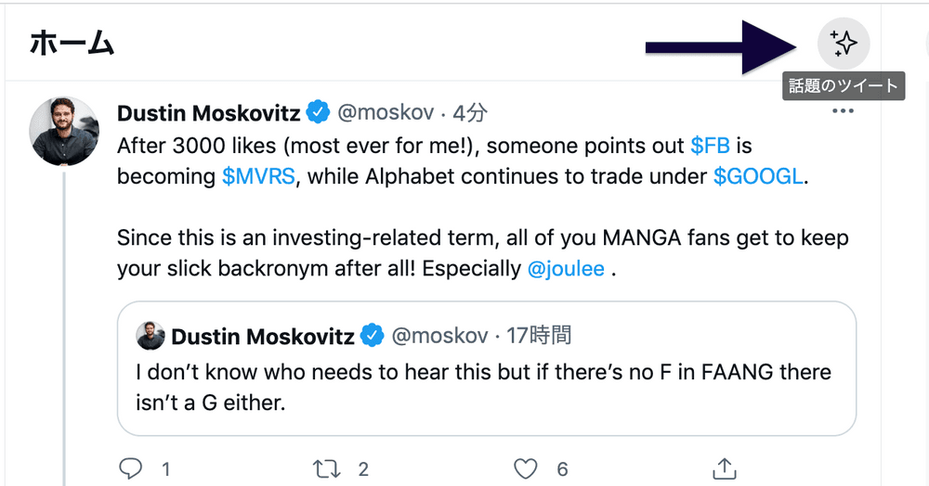Click small avatar in quoted tweet
929x486 pixels.
[x=150, y=336]
